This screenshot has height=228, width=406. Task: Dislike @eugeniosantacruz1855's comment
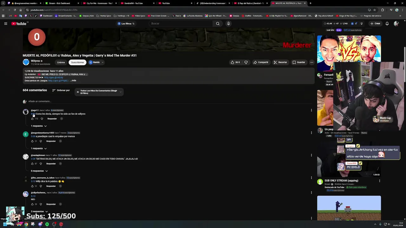pyautogui.click(x=41, y=141)
